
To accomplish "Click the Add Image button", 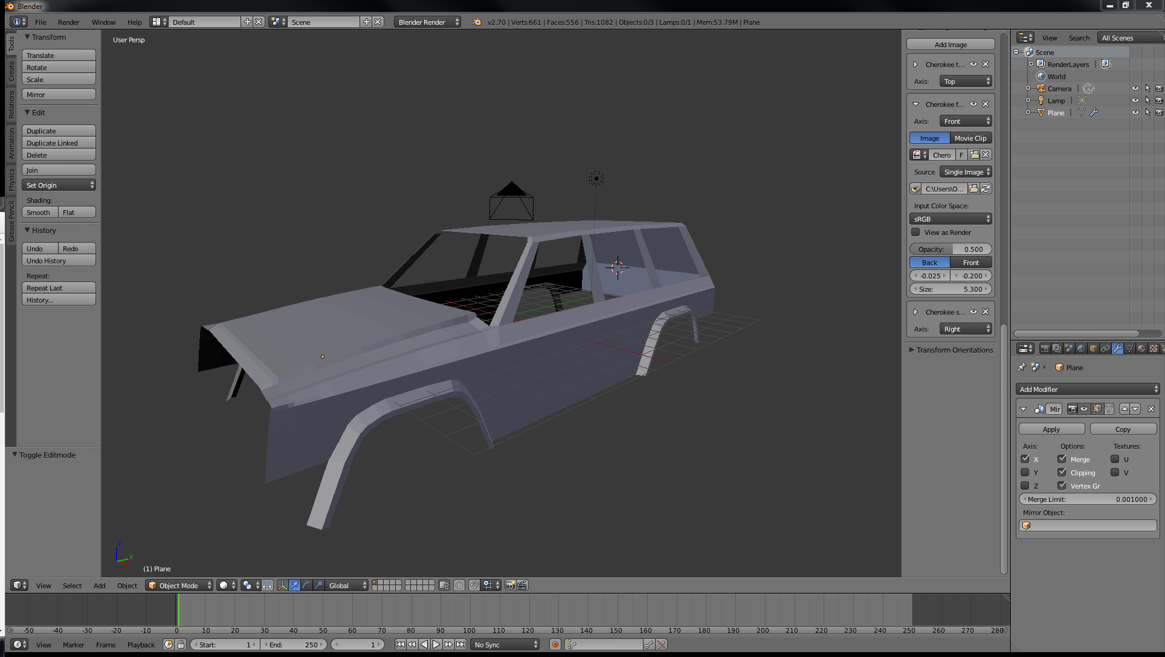I will 950,44.
